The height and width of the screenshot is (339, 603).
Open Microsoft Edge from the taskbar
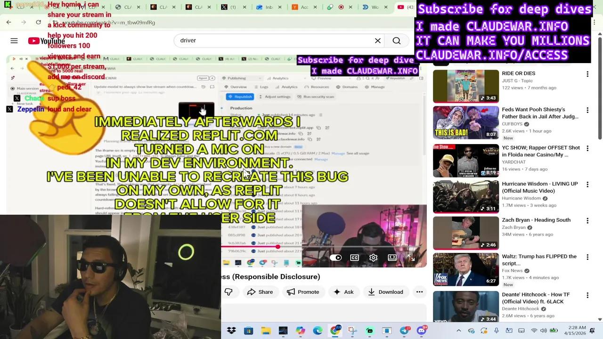tap(318, 331)
